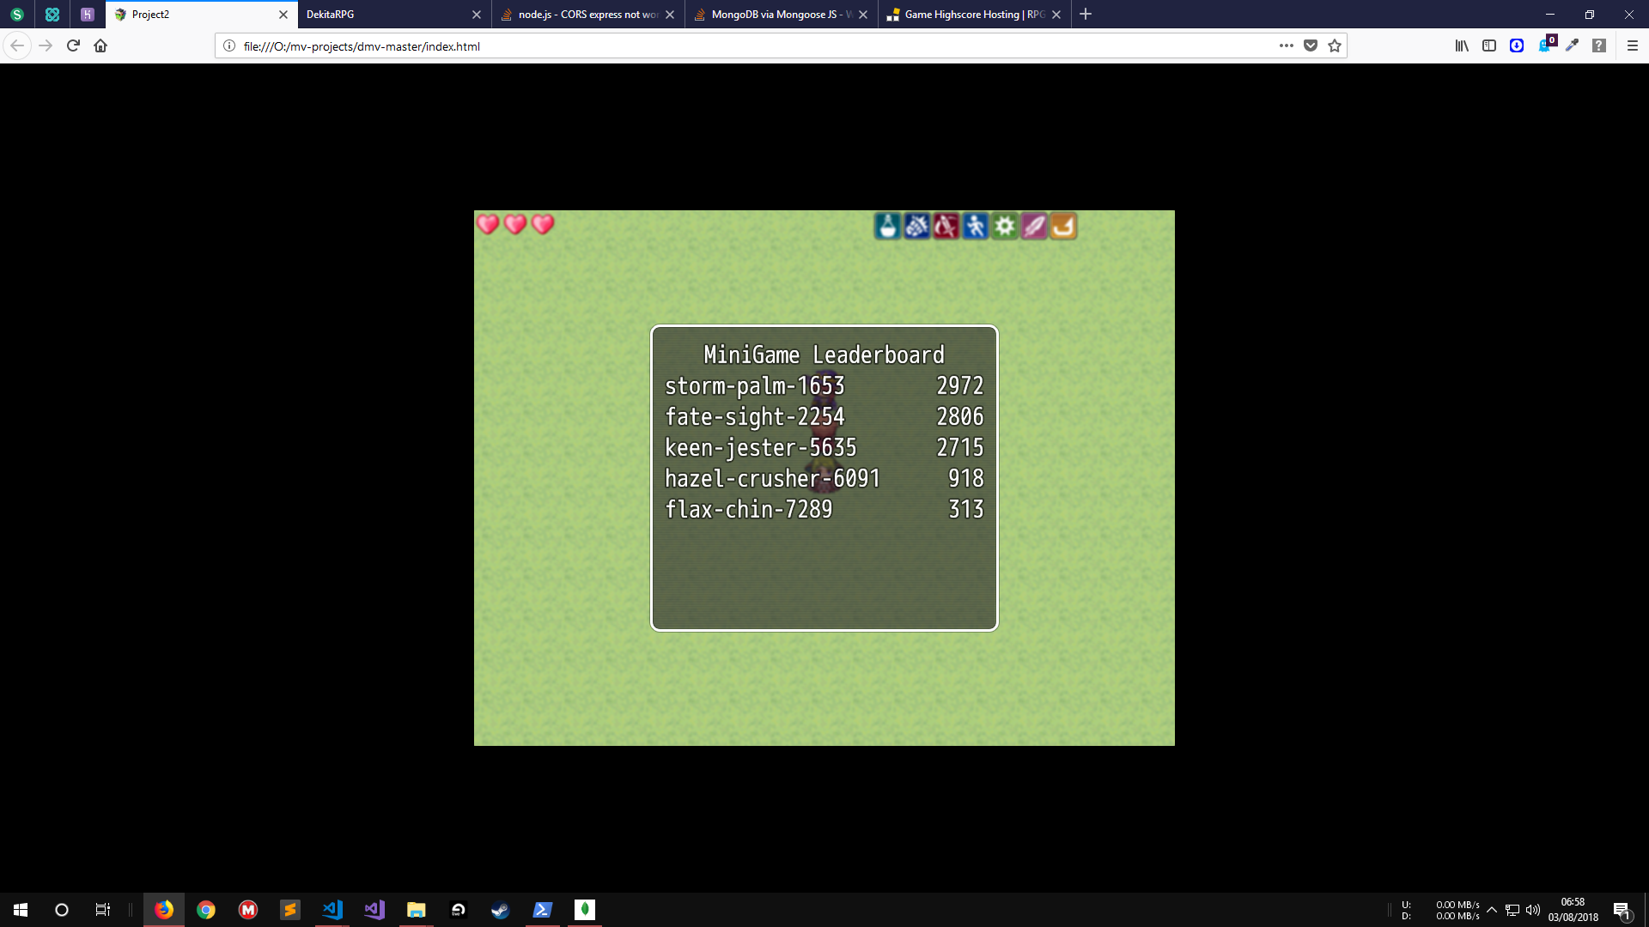Select the pink feather game icon
The width and height of the screenshot is (1649, 927).
click(x=1034, y=226)
